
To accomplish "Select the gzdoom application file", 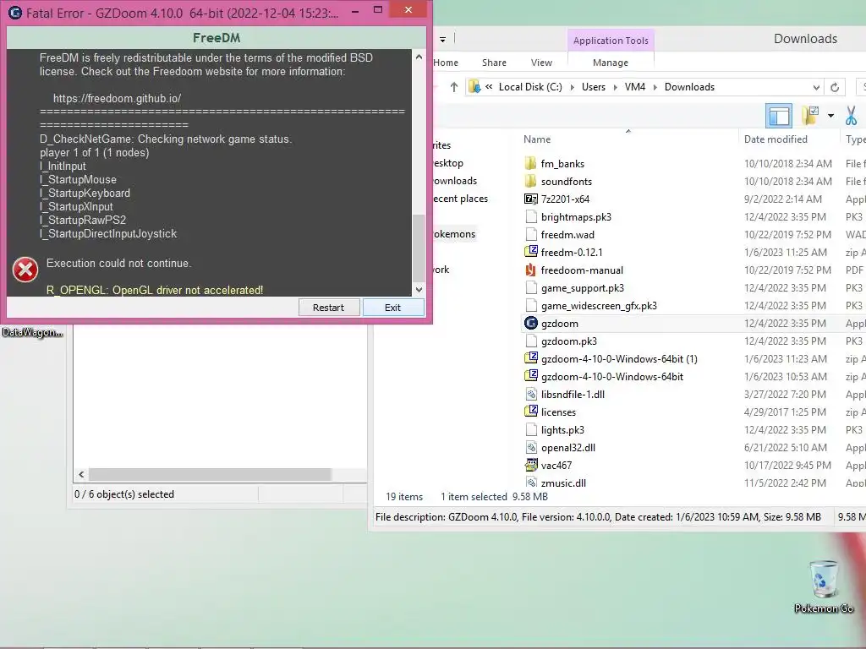I will pyautogui.click(x=560, y=324).
